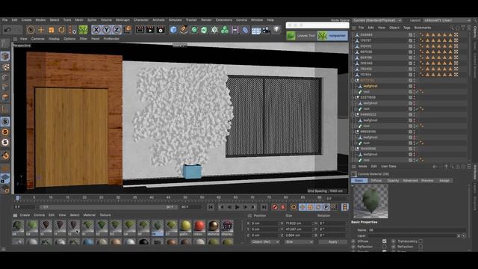Click the Floor grid icon
The image size is (478, 269).
[x=256, y=30]
